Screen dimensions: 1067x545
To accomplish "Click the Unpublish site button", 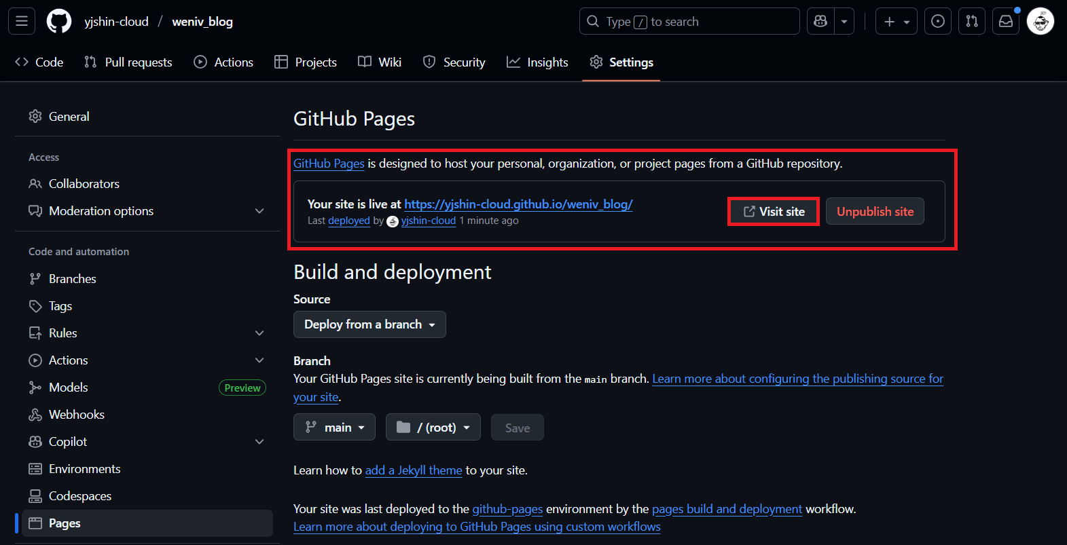I will (x=875, y=211).
